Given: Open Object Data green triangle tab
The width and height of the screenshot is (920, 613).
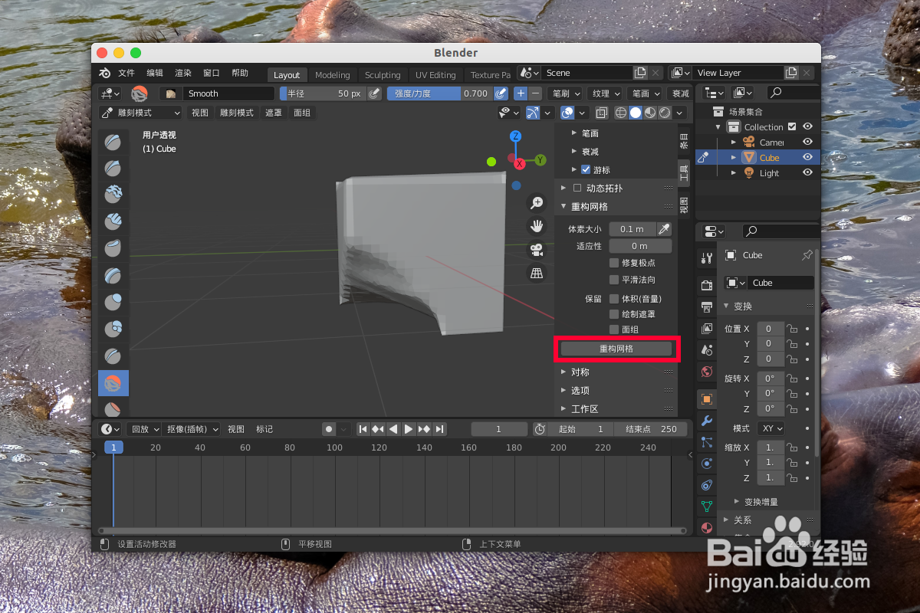Looking at the screenshot, I should pos(707,506).
